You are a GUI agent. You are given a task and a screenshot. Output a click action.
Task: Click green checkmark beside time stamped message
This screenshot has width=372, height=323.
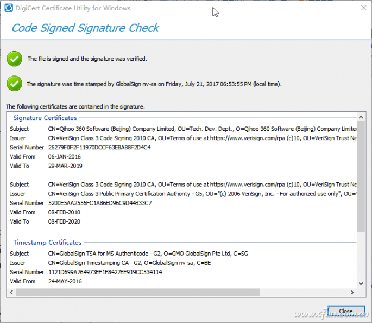pos(14,84)
